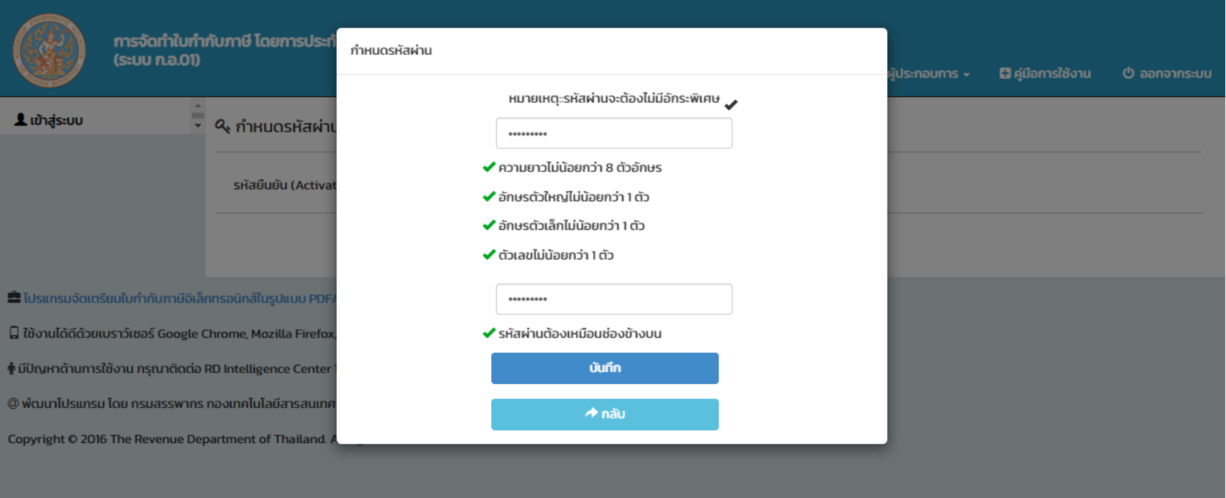This screenshot has height=498, width=1226.
Task: Click the briefcase icon in the footer
Action: [x=14, y=298]
